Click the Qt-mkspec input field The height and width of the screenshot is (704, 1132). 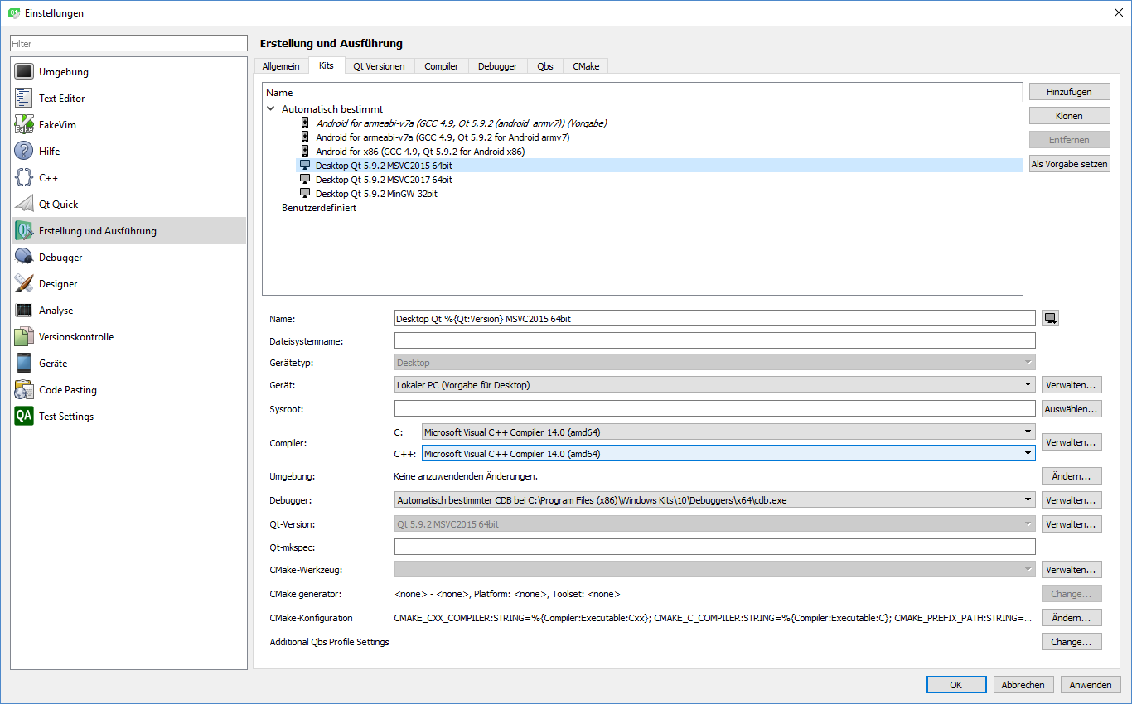[x=715, y=547]
